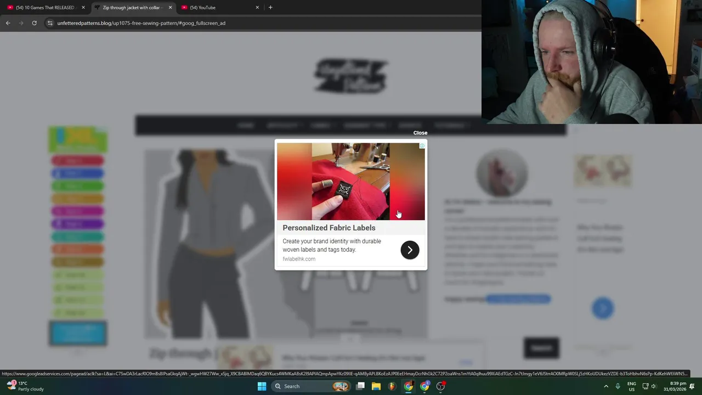Image resolution: width=702 pixels, height=395 pixels.
Task: Click the browser forward arrow
Action: pyautogui.click(x=21, y=23)
